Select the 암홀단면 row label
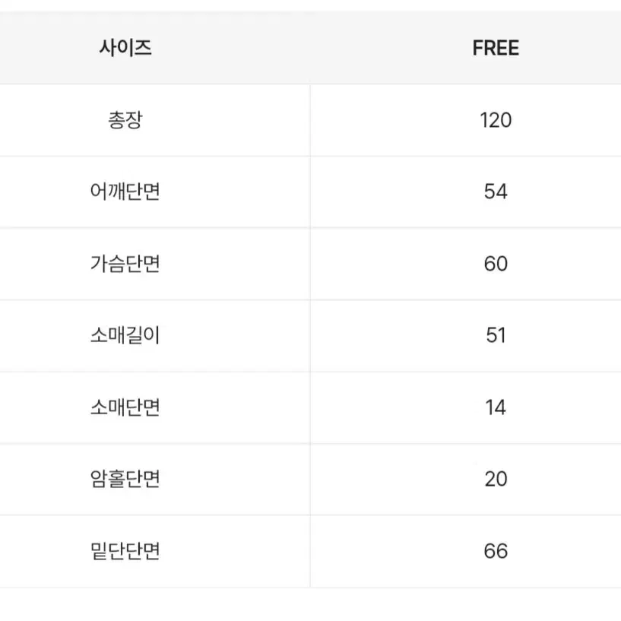Image resolution: width=621 pixels, height=621 pixels. coord(125,479)
